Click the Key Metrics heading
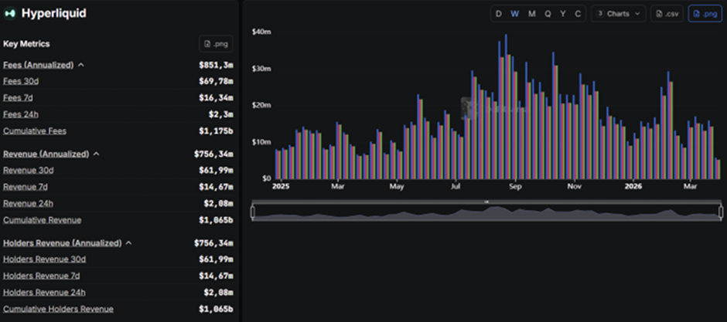The width and height of the screenshot is (727, 322). point(26,44)
